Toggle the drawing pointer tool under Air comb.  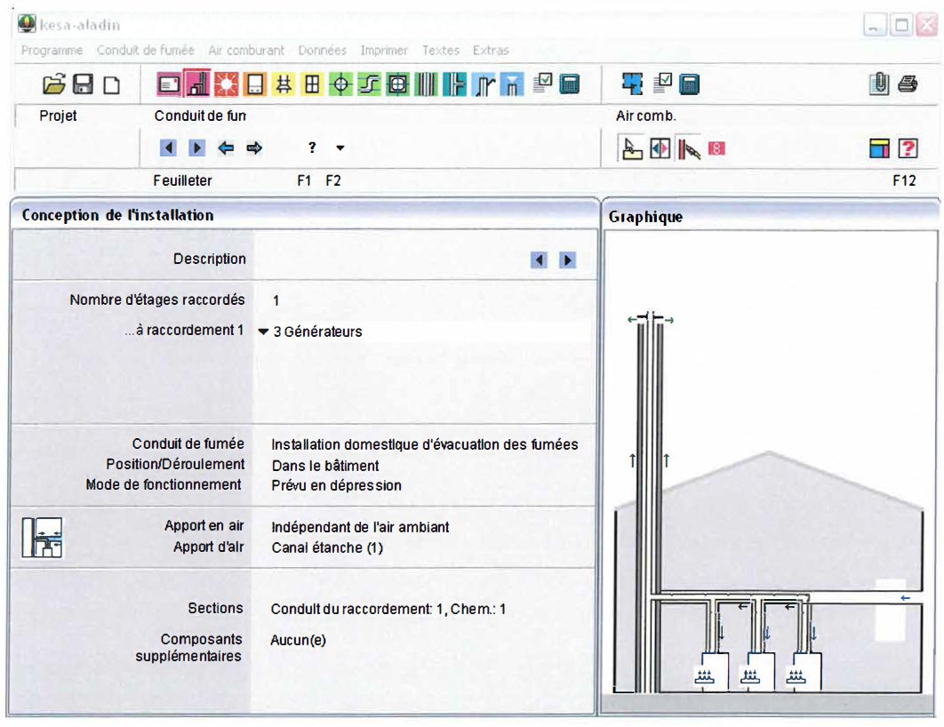pyautogui.click(x=631, y=149)
